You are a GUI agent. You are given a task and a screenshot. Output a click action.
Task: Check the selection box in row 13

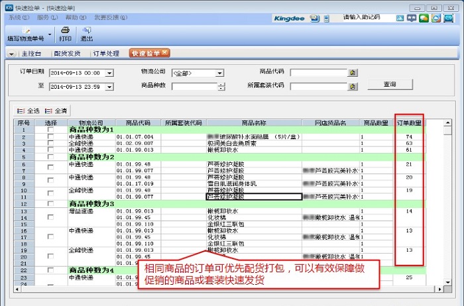tap(50, 211)
